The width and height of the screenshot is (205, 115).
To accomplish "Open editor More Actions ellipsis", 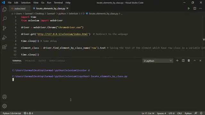I will tap(201, 9).
